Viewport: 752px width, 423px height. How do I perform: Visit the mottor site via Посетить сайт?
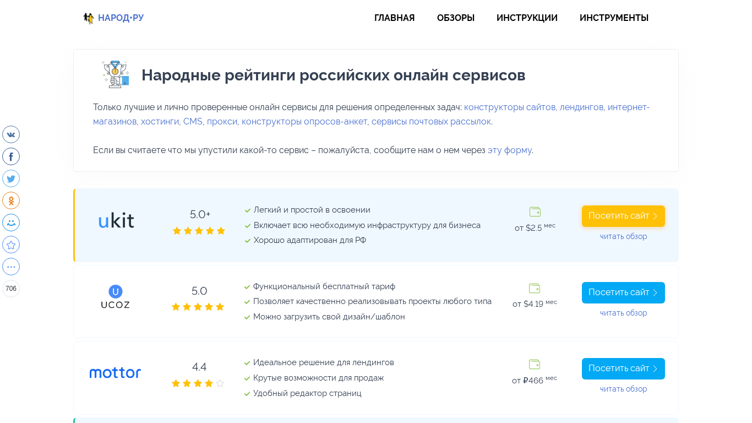point(623,368)
